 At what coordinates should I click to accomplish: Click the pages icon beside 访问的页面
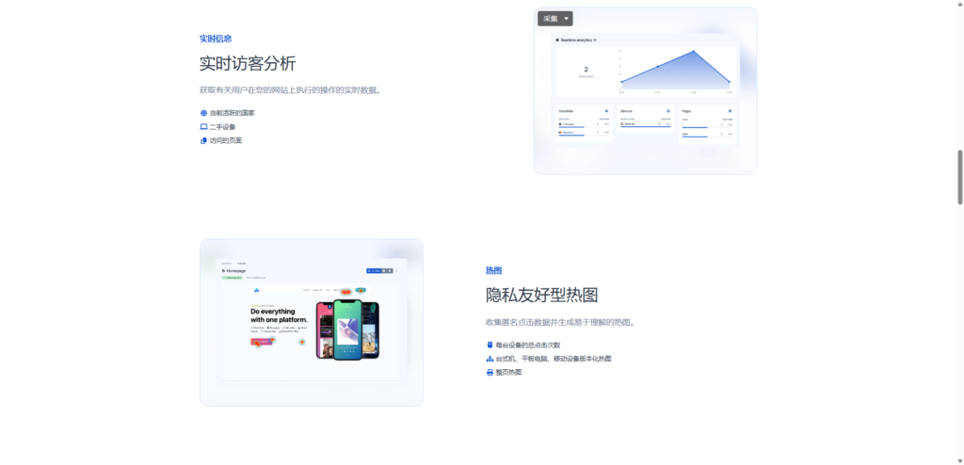(203, 140)
